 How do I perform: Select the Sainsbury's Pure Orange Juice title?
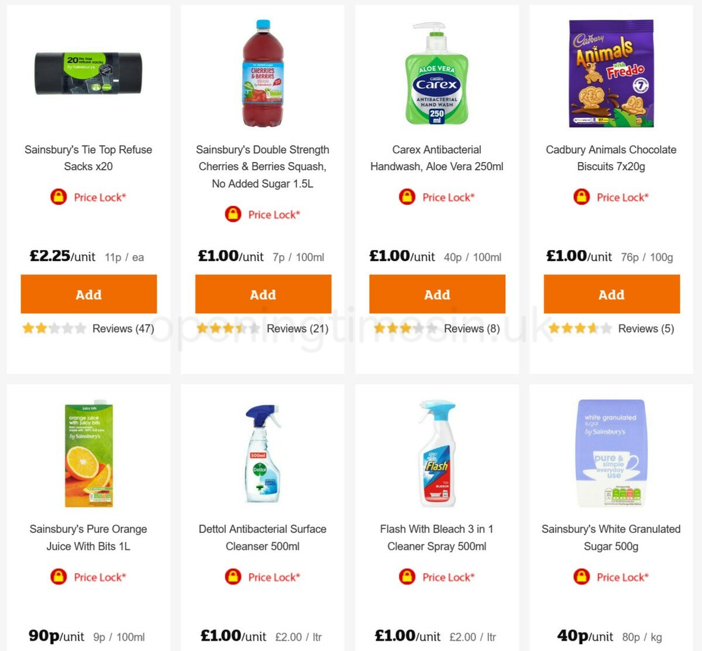[88, 538]
